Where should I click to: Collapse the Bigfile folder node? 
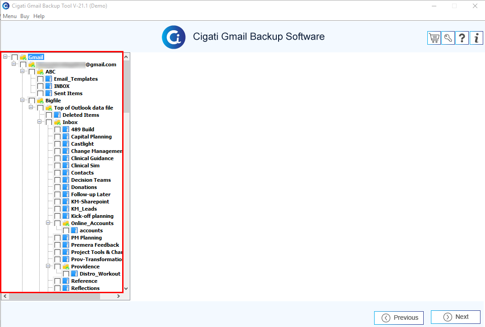[x=22, y=100]
